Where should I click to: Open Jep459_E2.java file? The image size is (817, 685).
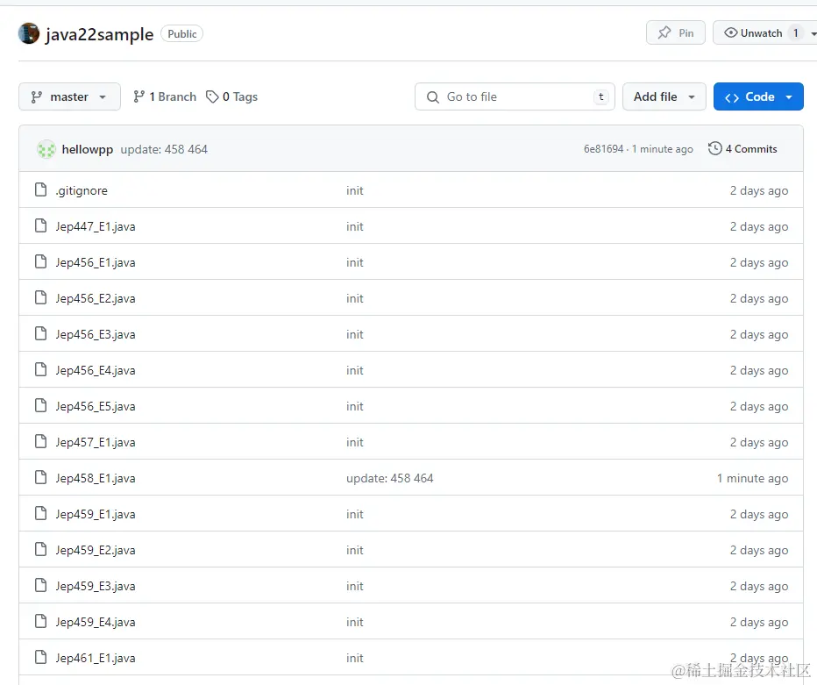[96, 550]
